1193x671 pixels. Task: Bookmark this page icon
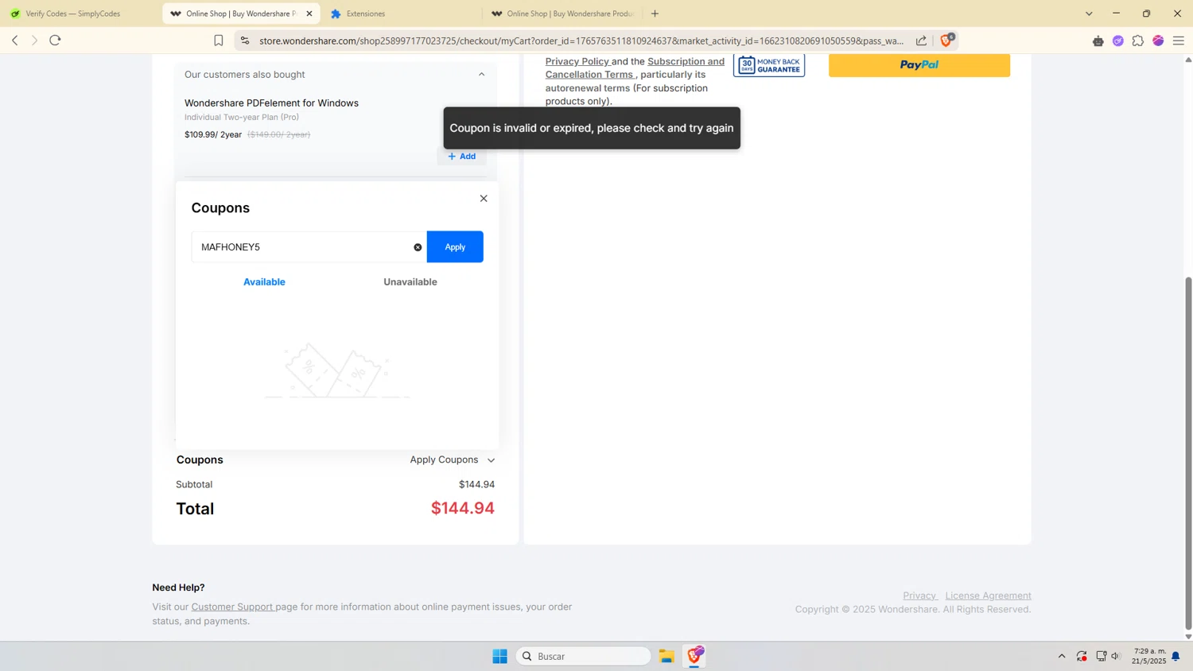coord(219,41)
